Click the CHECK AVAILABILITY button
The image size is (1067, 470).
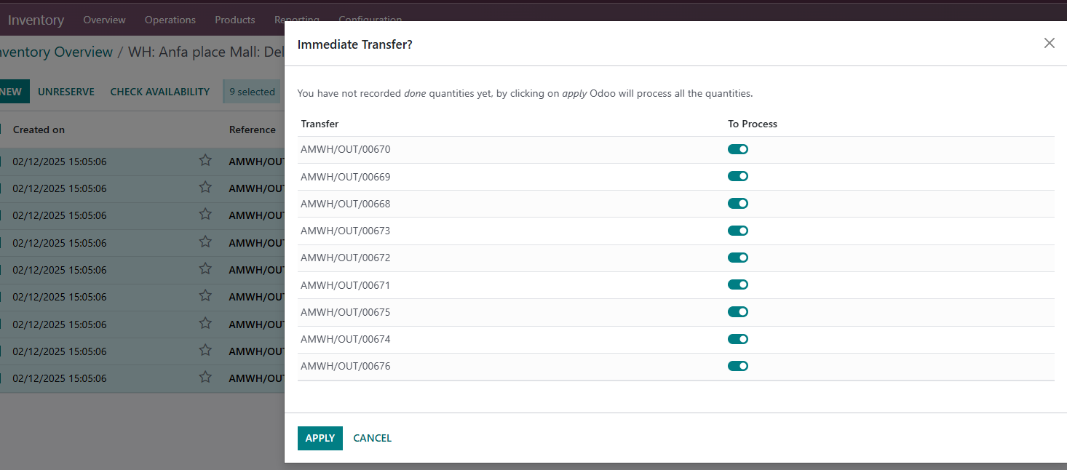(x=160, y=91)
